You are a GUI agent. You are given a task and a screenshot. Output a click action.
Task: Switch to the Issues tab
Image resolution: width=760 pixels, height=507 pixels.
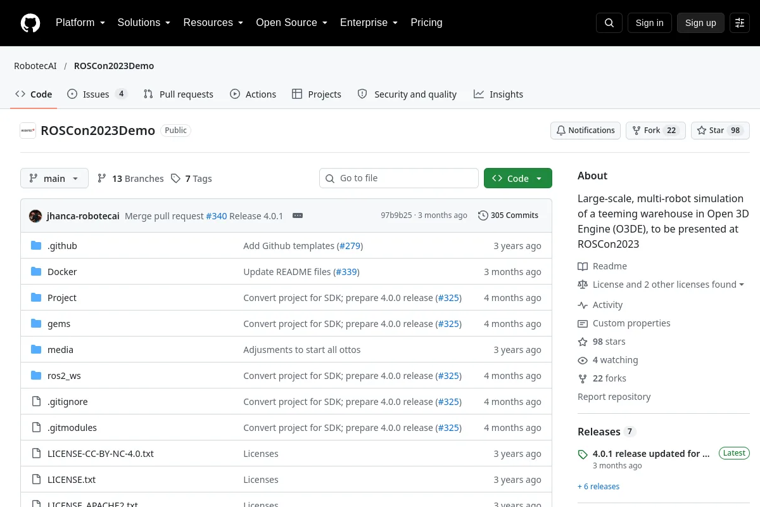(98, 94)
